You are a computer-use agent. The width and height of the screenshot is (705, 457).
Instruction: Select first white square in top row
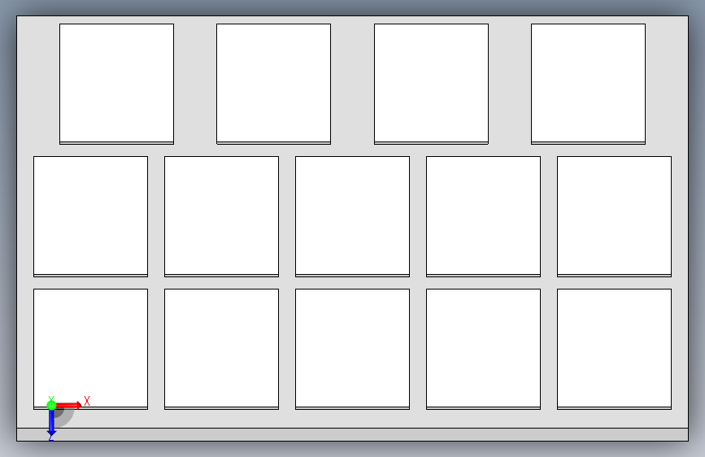coord(116,84)
